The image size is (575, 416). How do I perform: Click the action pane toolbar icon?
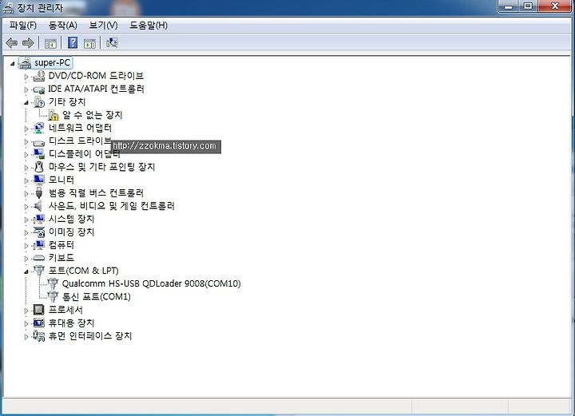point(89,43)
